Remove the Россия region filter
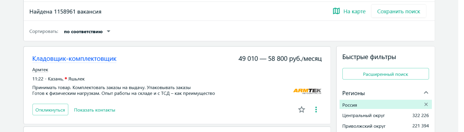Screen dimensions: 464x132 point(426,105)
